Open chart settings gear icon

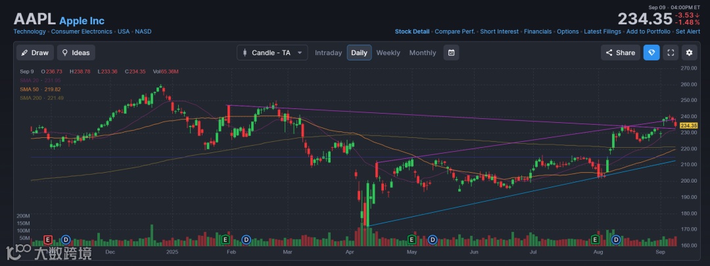tap(689, 53)
